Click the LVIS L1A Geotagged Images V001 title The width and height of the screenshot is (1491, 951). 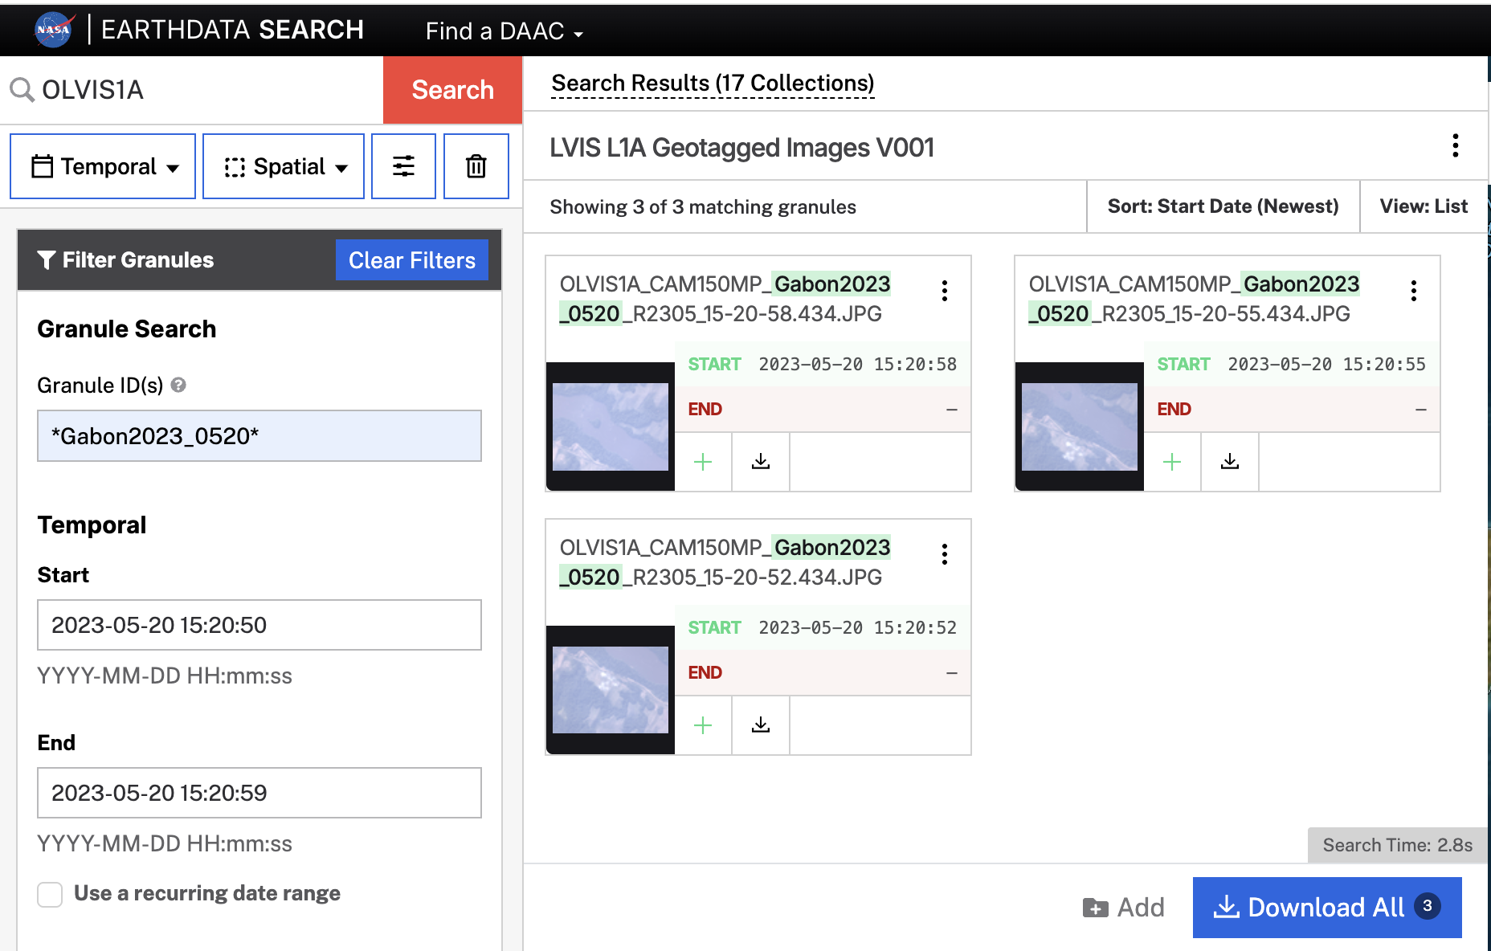pos(742,148)
